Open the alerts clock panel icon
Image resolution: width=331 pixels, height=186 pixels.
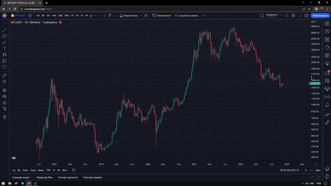point(327,32)
